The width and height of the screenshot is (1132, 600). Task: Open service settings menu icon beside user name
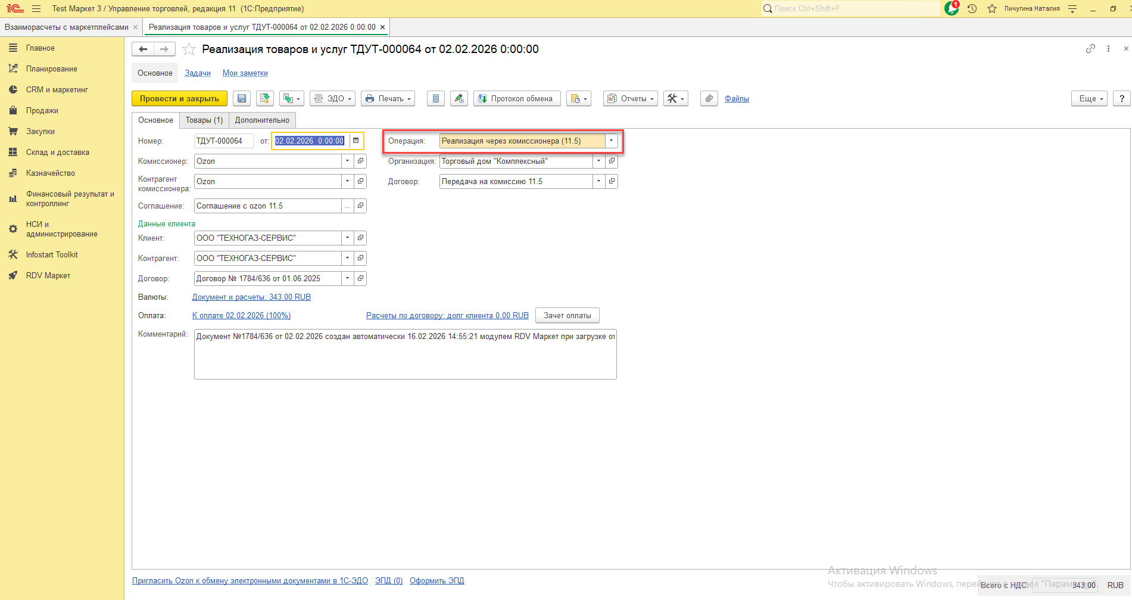tap(1072, 9)
